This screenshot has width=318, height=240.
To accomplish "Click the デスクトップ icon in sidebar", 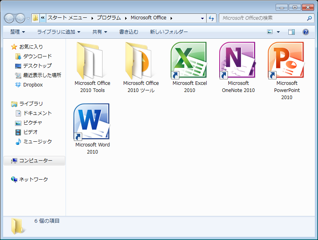I will pos(18,66).
